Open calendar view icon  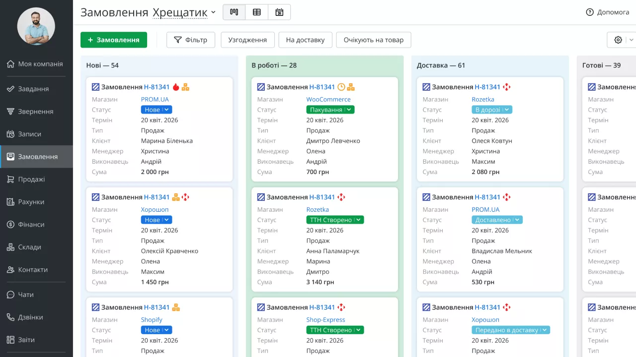point(279,12)
